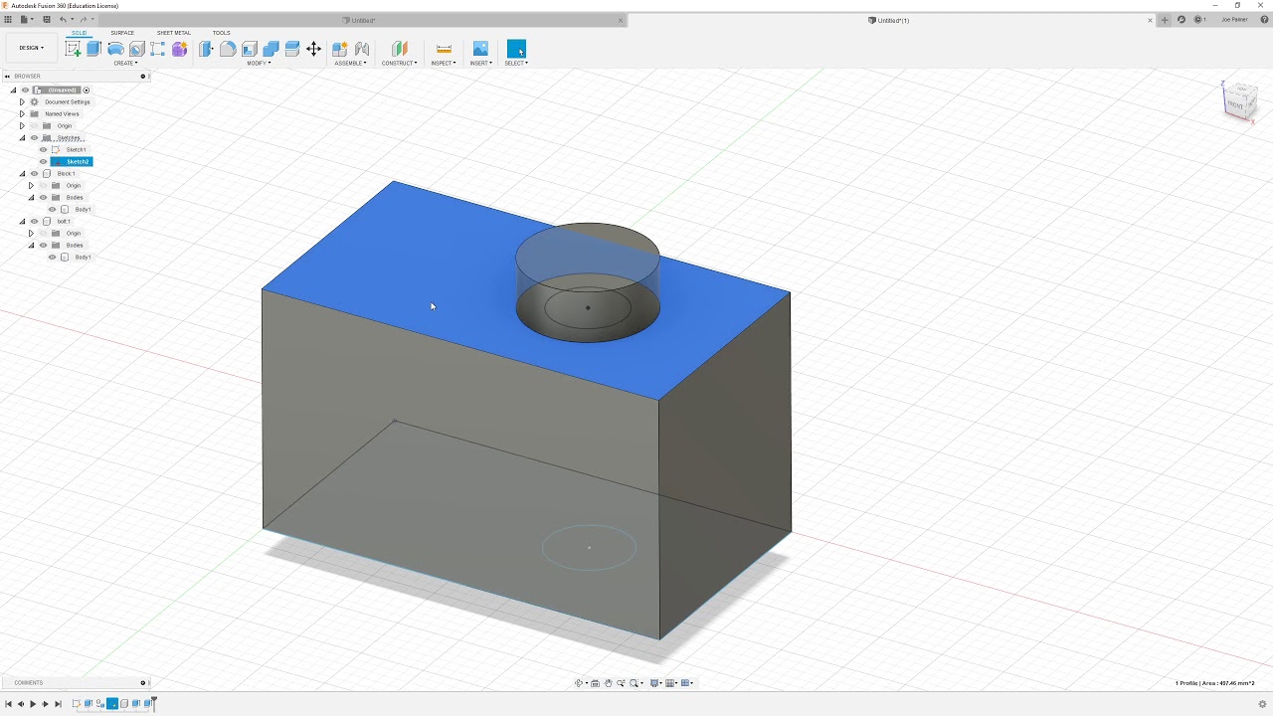Collapse the Block:1 component
Image resolution: width=1273 pixels, height=716 pixels.
point(22,174)
